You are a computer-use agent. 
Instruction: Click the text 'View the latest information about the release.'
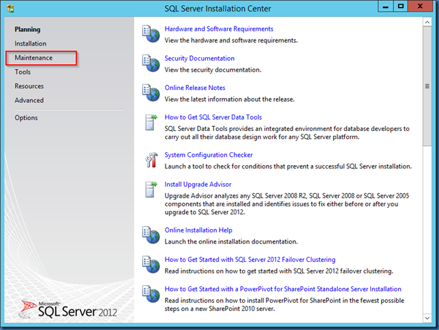click(229, 99)
